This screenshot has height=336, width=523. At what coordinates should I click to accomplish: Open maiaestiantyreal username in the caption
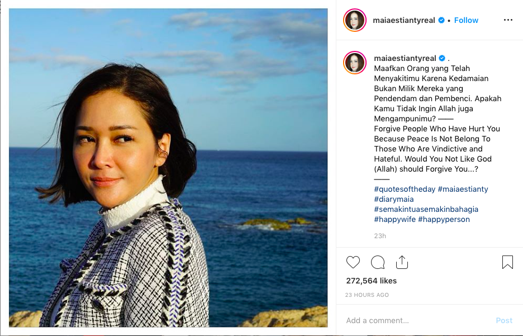point(405,58)
